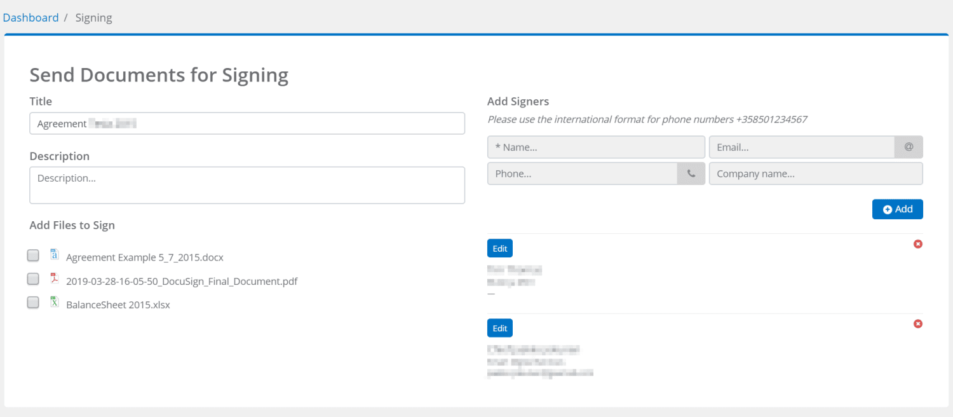
Task: Remove the first signer with red X
Action: [x=917, y=244]
